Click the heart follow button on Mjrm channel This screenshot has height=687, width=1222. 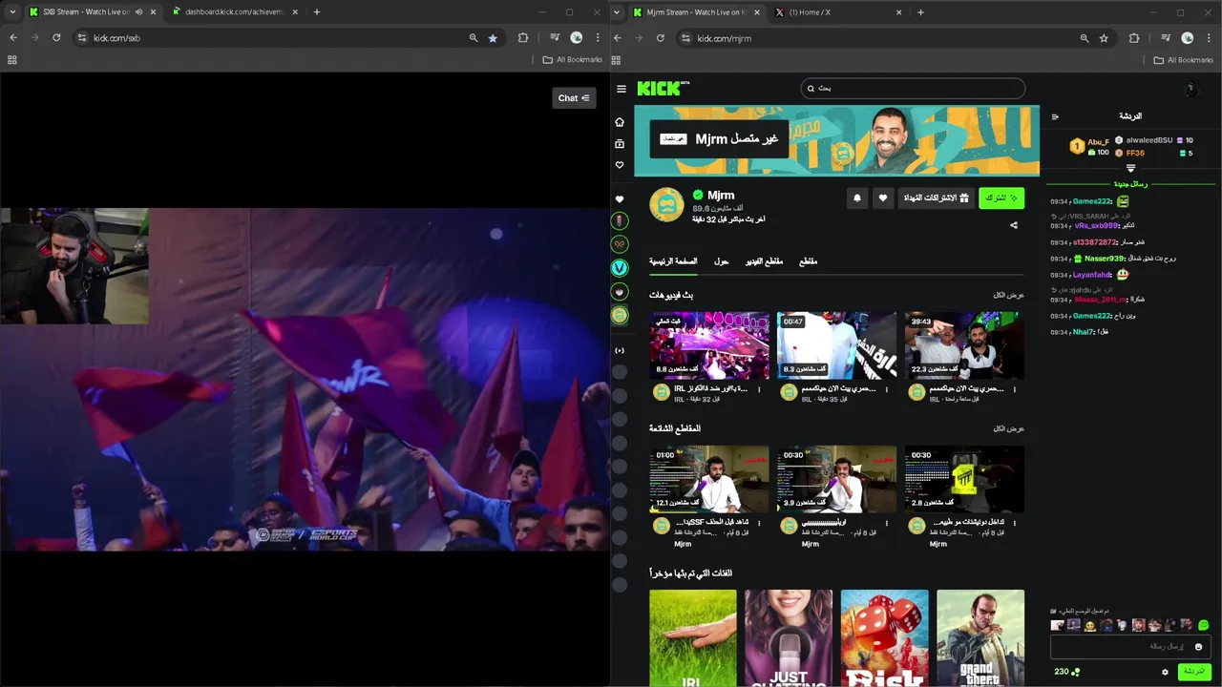tap(883, 198)
